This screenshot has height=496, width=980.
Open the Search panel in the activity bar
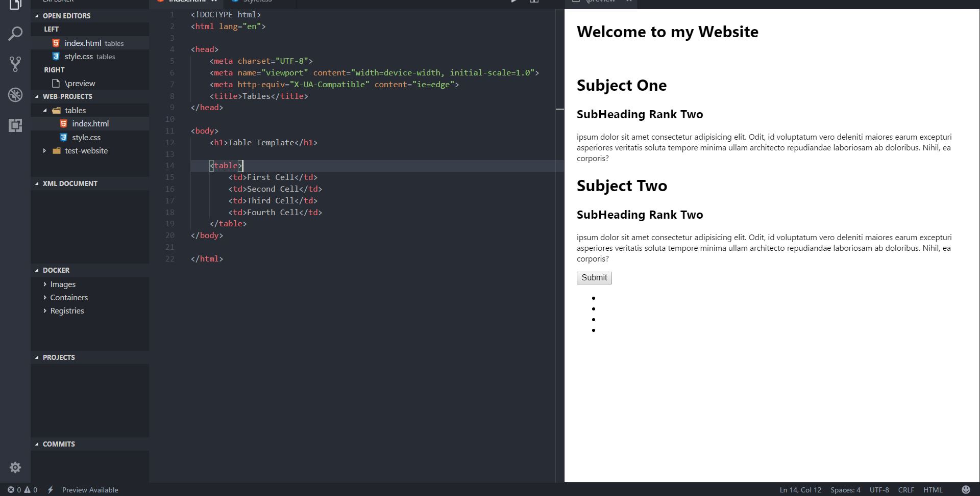(x=15, y=33)
